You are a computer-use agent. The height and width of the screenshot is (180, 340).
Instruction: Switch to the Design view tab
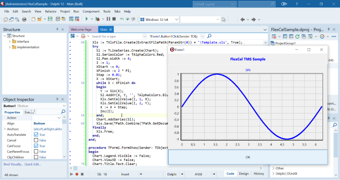click(x=244, y=173)
